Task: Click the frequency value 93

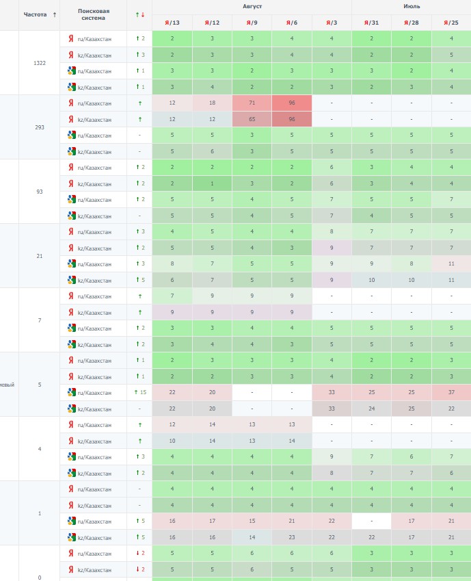Action: (x=40, y=192)
